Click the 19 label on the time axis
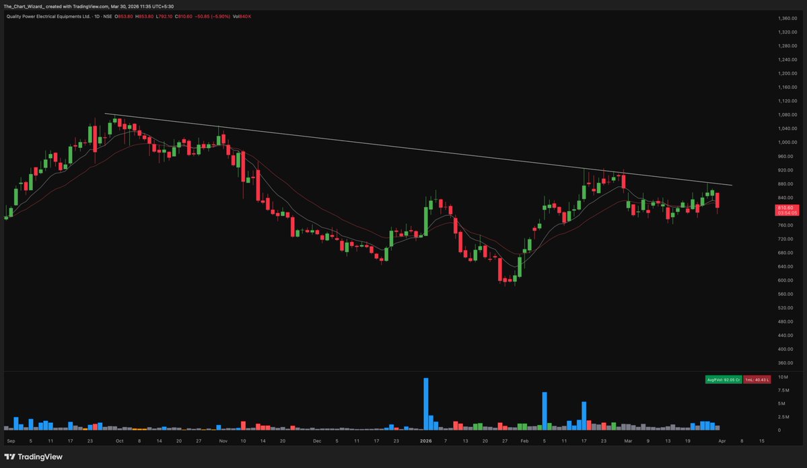This screenshot has width=807, height=468. click(688, 441)
